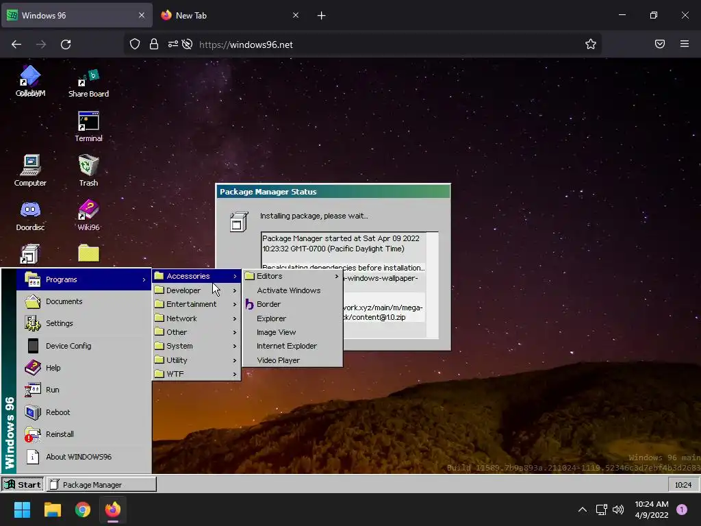Viewport: 701px width, 526px height.
Task: Open Documents from the Start menu
Action: [x=84, y=301]
